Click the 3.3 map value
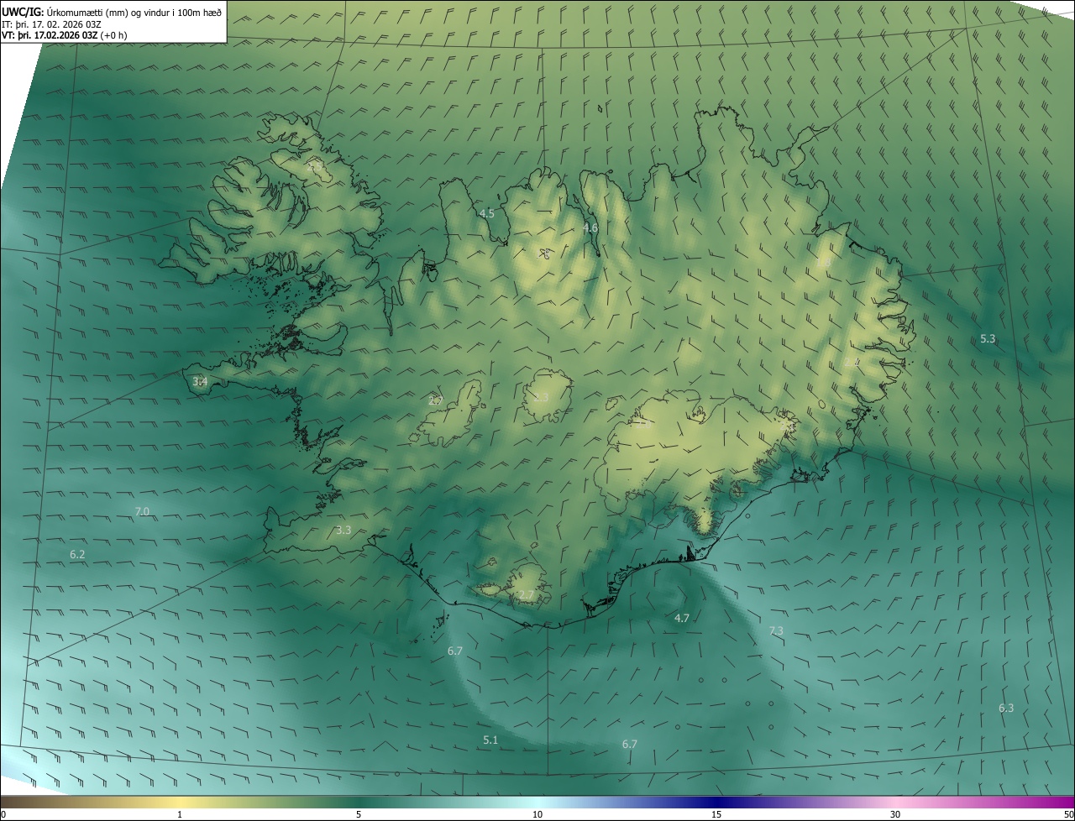This screenshot has height=821, width=1075. 343,530
